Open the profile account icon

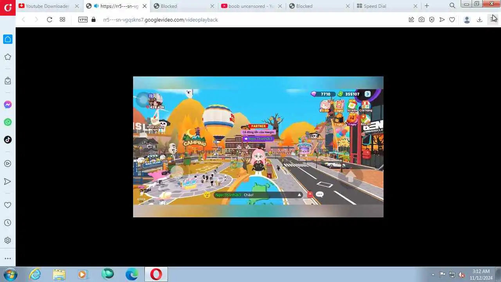[467, 20]
